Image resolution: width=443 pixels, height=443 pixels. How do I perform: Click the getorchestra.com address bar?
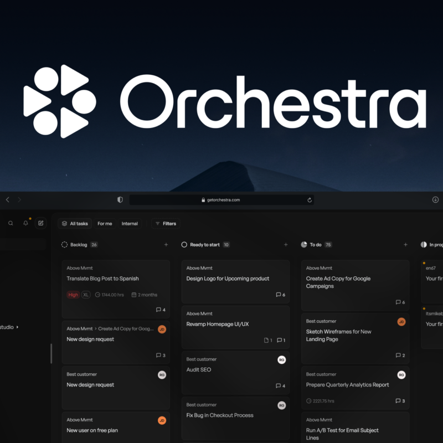tap(221, 200)
